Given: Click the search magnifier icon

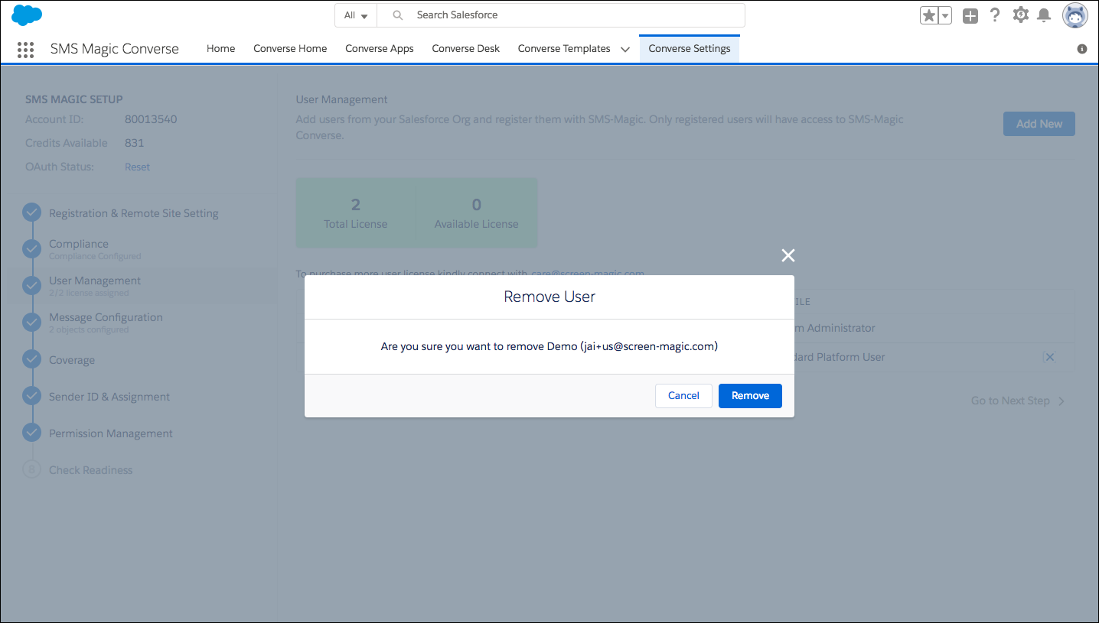Looking at the screenshot, I should pyautogui.click(x=398, y=15).
